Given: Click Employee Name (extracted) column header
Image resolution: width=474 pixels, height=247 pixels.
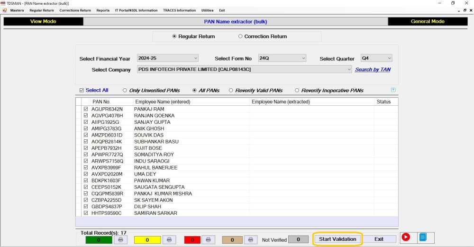Looking at the screenshot, I should 312,102.
